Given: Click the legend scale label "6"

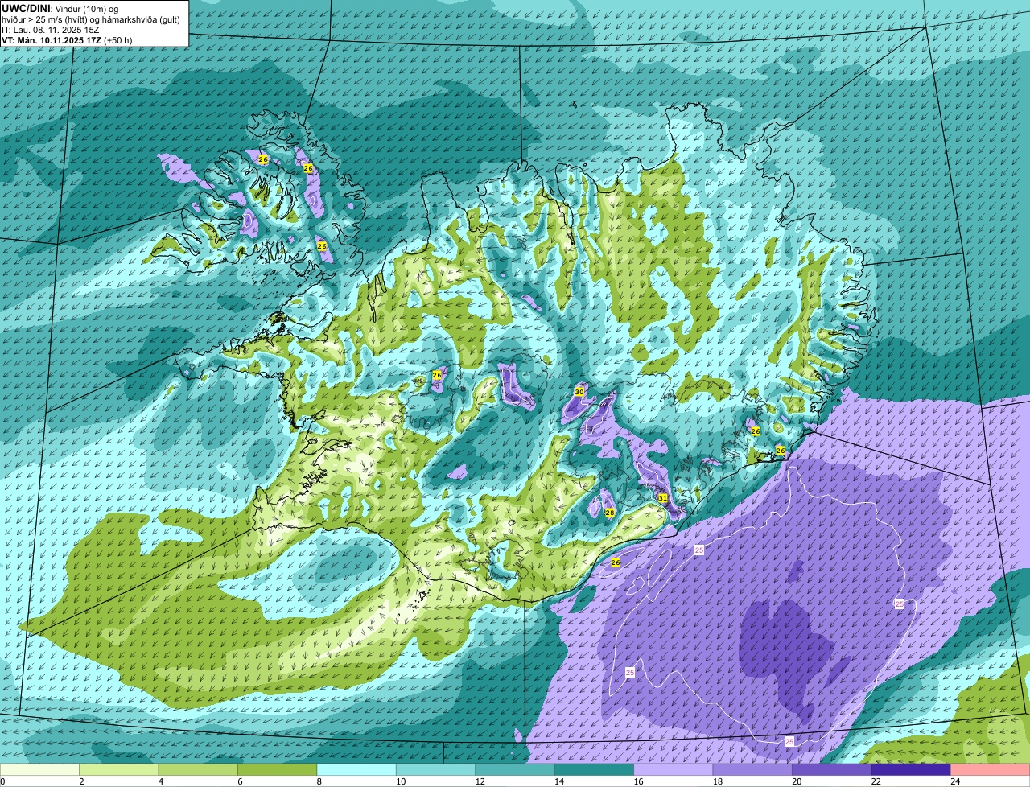Looking at the screenshot, I should [x=238, y=781].
